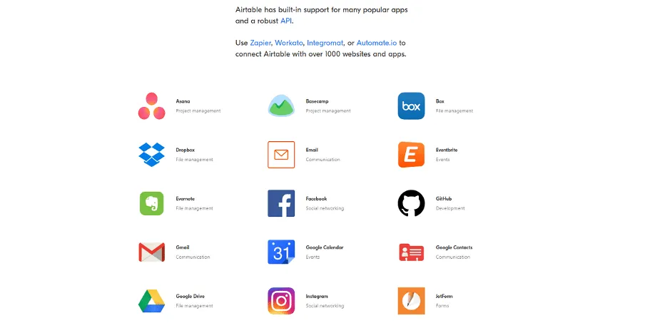Open the GitHub octocat icon
Viewport: 645px width, 328px height.
coord(412,203)
